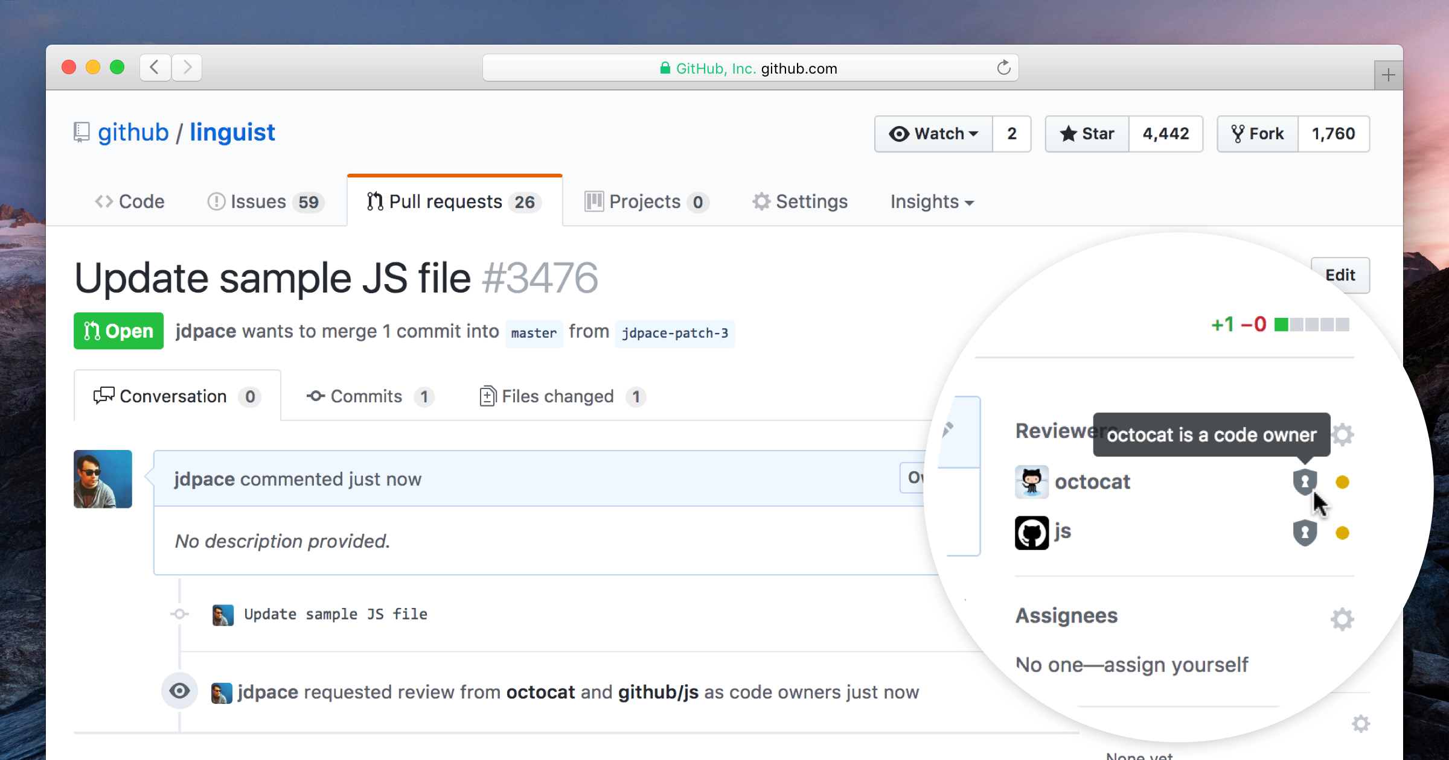This screenshot has width=1449, height=760.
Task: Click the octocat reviewer avatar
Action: pos(1032,481)
